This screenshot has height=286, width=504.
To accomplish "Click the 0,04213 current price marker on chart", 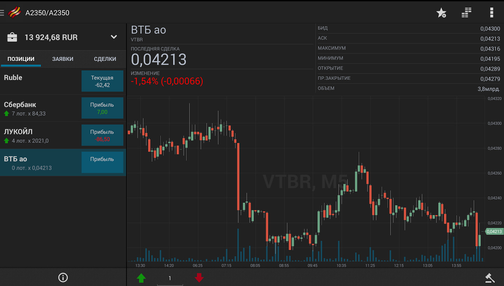I will coord(494,231).
